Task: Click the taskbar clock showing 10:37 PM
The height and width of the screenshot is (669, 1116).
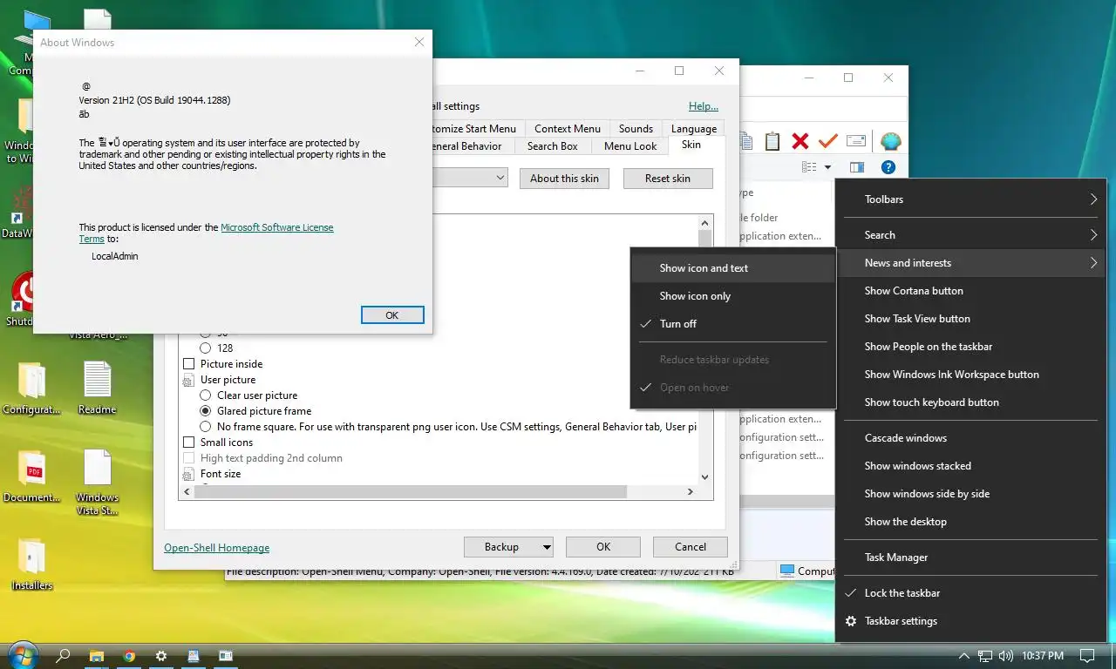Action: click(1043, 656)
